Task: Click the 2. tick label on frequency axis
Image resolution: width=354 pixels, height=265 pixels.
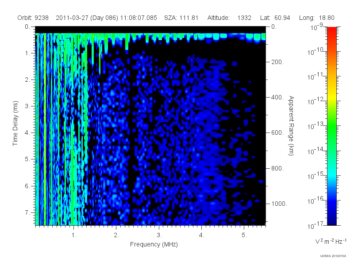Action: pyautogui.click(x=116, y=235)
